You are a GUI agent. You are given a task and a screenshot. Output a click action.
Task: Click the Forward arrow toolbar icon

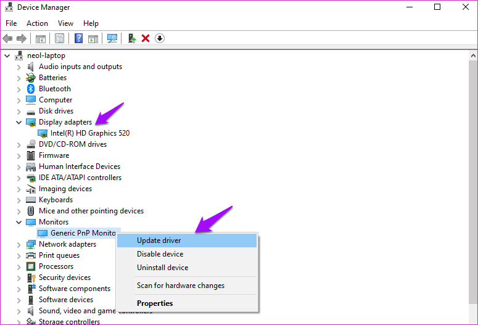click(x=22, y=38)
